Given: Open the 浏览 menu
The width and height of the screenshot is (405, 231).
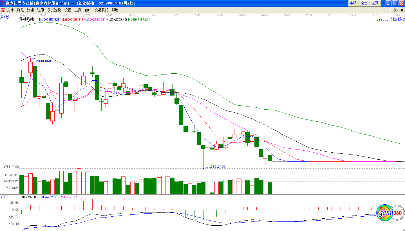Looking at the screenshot, I should pos(21,10).
